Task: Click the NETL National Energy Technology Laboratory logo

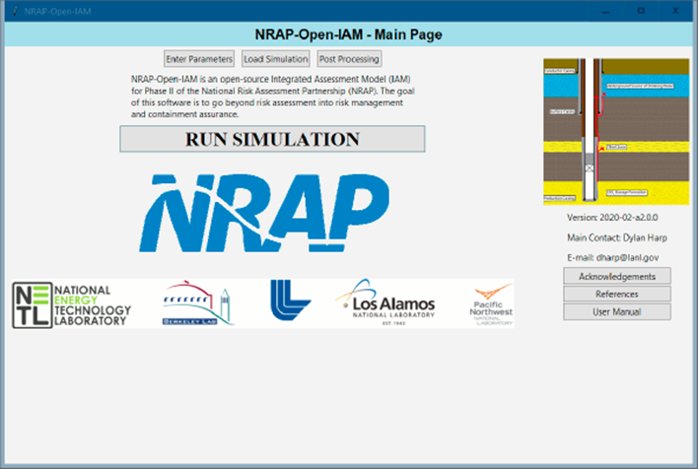Action: tap(72, 305)
